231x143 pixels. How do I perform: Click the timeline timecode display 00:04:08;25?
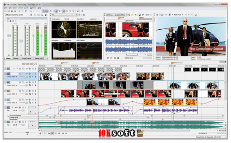coord(30,64)
